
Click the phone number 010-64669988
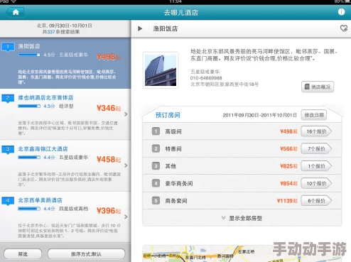point(206,78)
